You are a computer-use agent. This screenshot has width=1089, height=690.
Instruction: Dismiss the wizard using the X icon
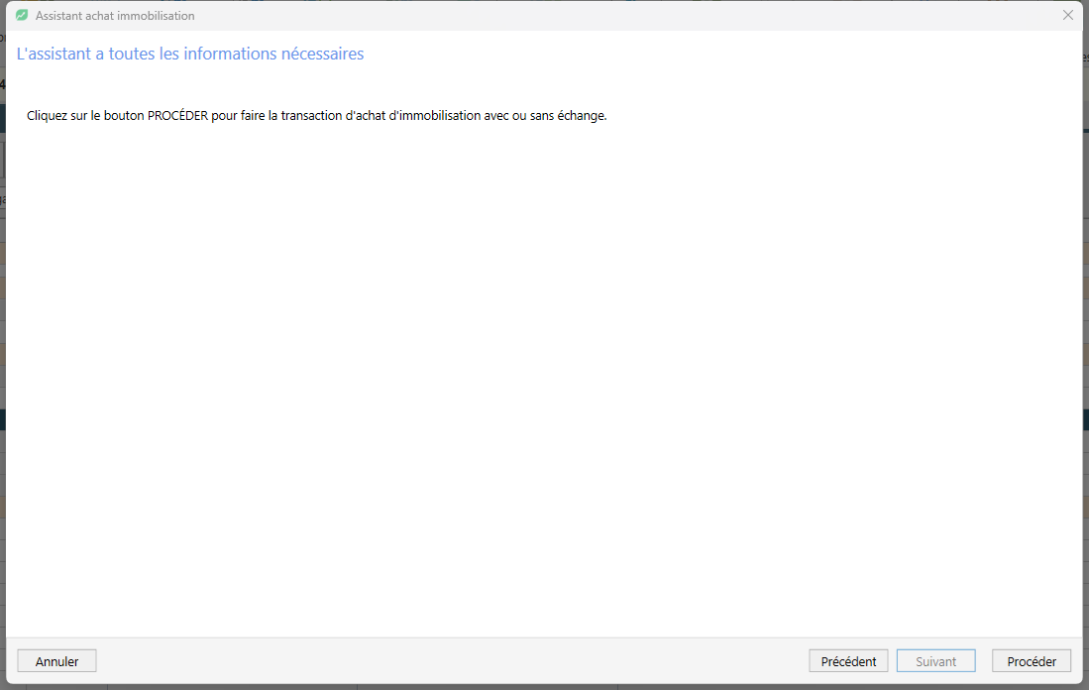1067,15
